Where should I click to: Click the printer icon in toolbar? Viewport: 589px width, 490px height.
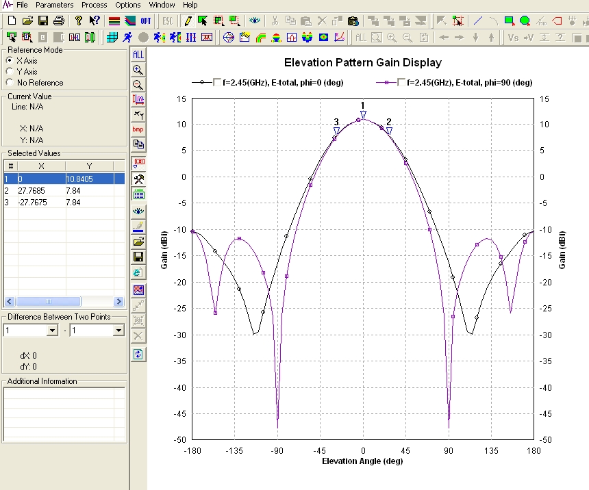(x=59, y=21)
